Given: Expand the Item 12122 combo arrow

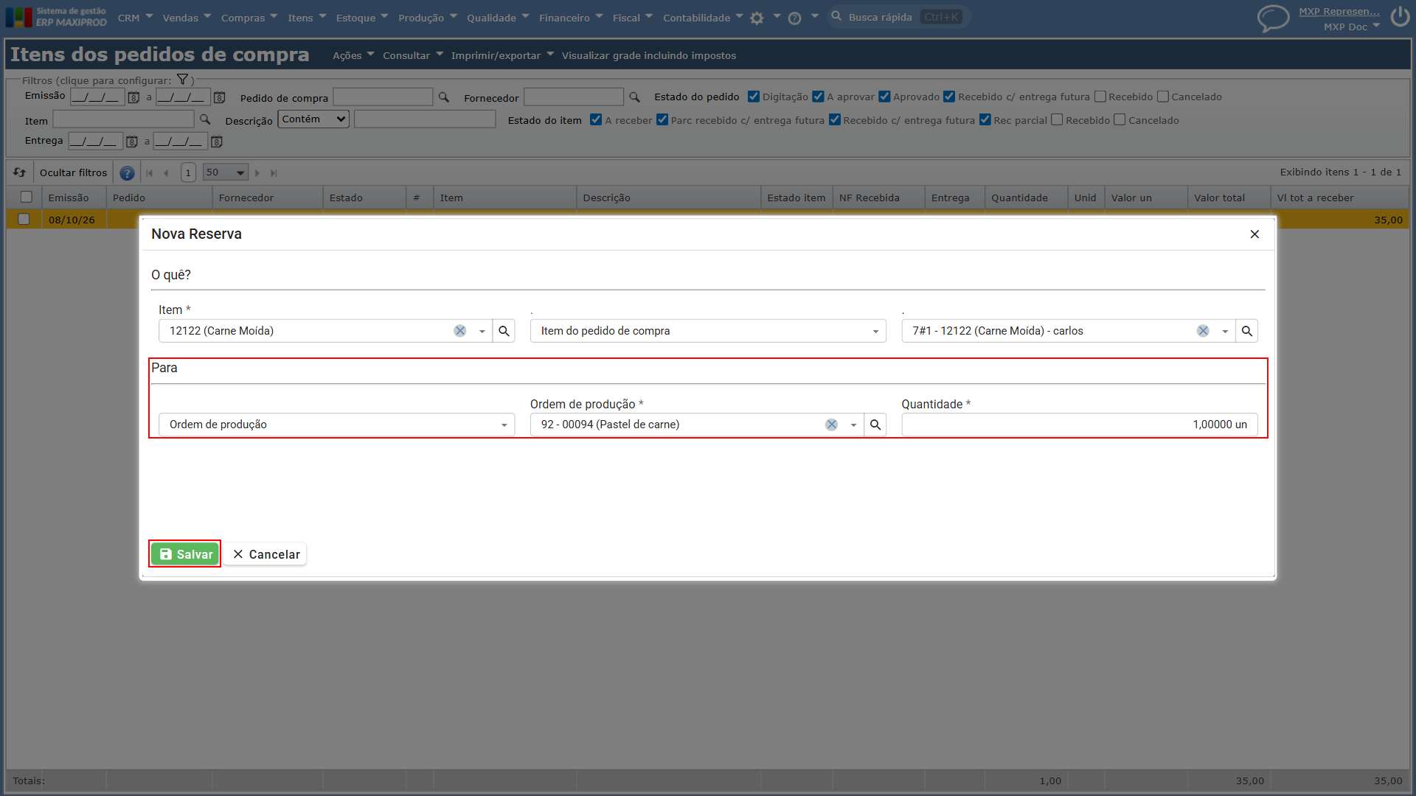Looking at the screenshot, I should (482, 332).
